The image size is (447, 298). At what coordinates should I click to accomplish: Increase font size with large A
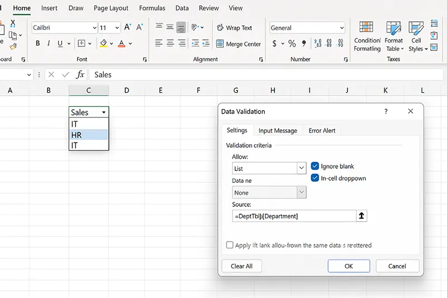click(x=127, y=27)
